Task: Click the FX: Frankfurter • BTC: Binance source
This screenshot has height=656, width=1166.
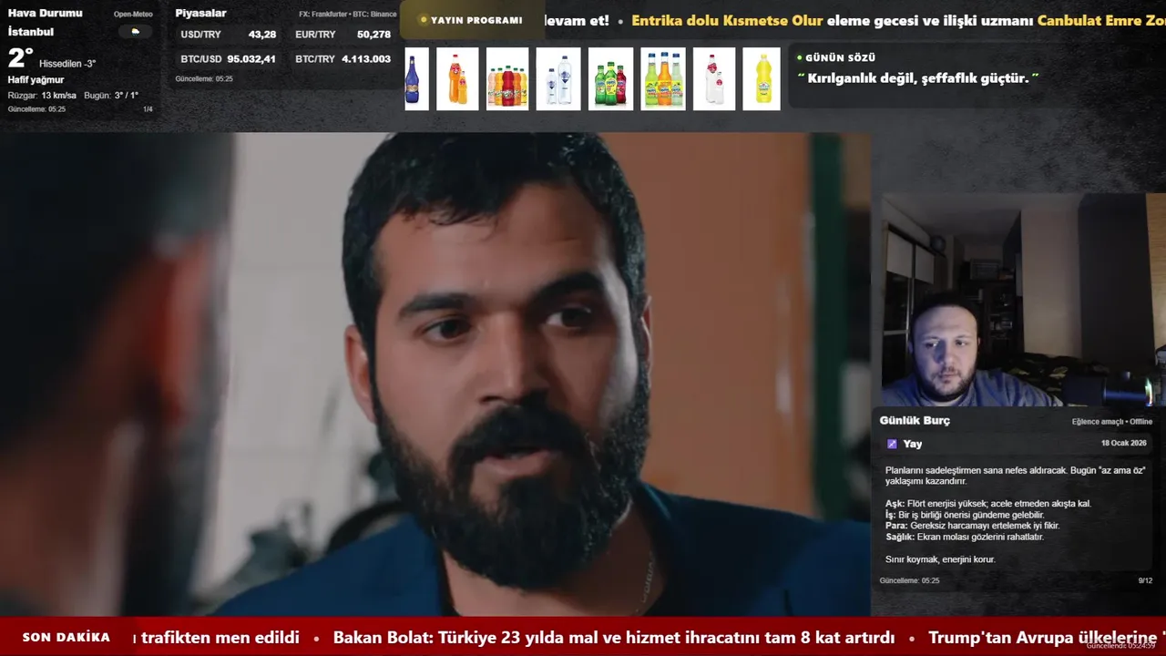Action: [348, 15]
